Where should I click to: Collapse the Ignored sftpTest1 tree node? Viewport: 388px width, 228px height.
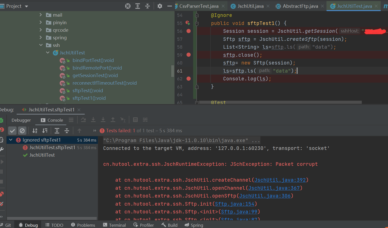(x=10, y=140)
